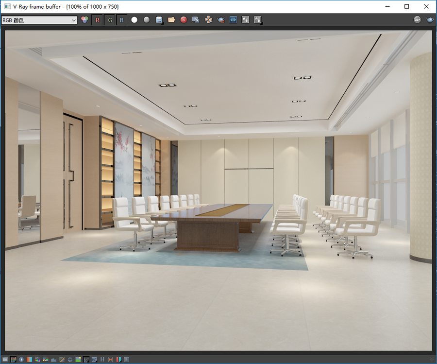Enable monochromatic mode gray circle

click(147, 20)
